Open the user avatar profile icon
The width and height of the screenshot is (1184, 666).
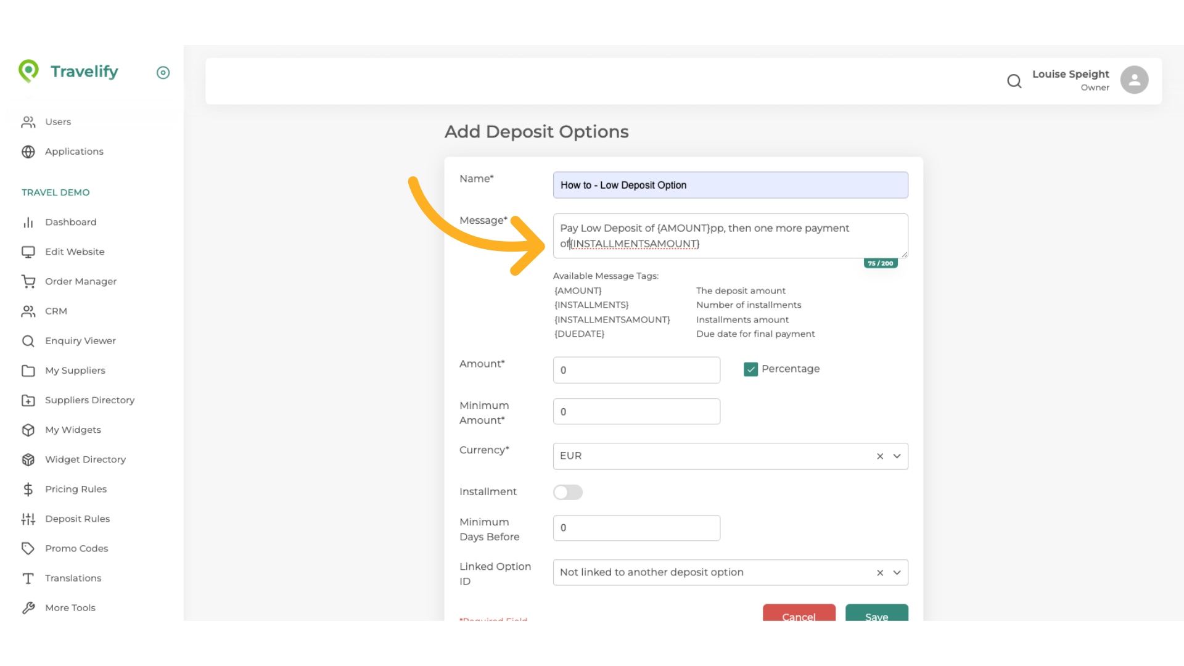(1134, 80)
